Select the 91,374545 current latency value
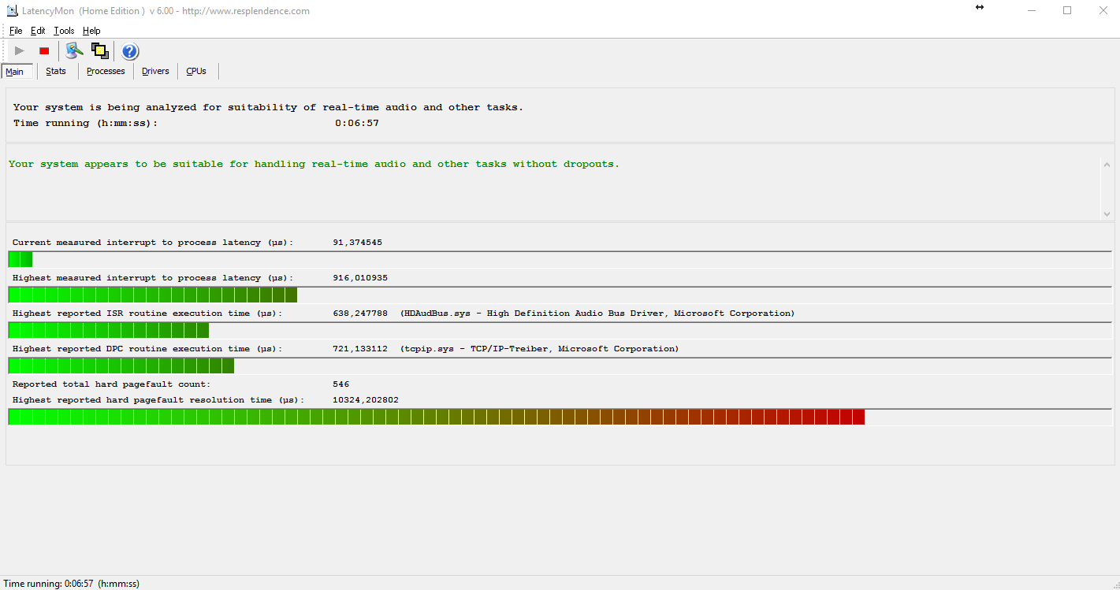1120x590 pixels. 357,243
